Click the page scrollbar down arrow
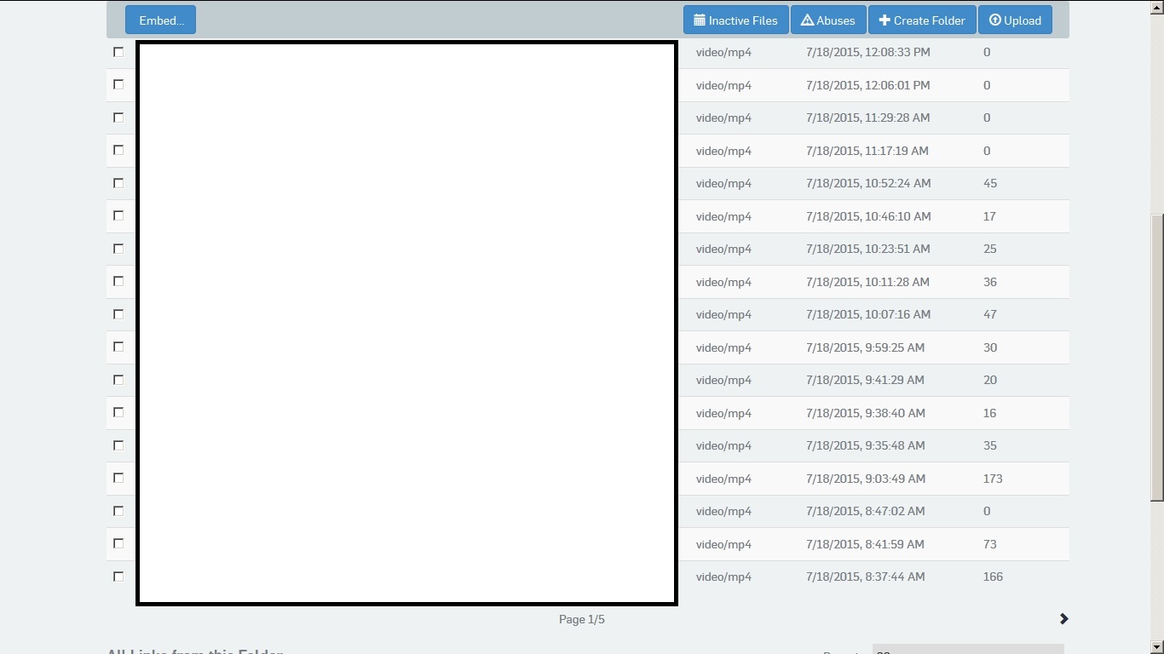The height and width of the screenshot is (654, 1164). pyautogui.click(x=1157, y=647)
